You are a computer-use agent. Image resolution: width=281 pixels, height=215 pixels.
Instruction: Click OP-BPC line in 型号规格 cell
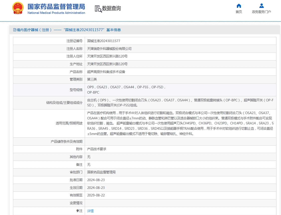point(93,92)
